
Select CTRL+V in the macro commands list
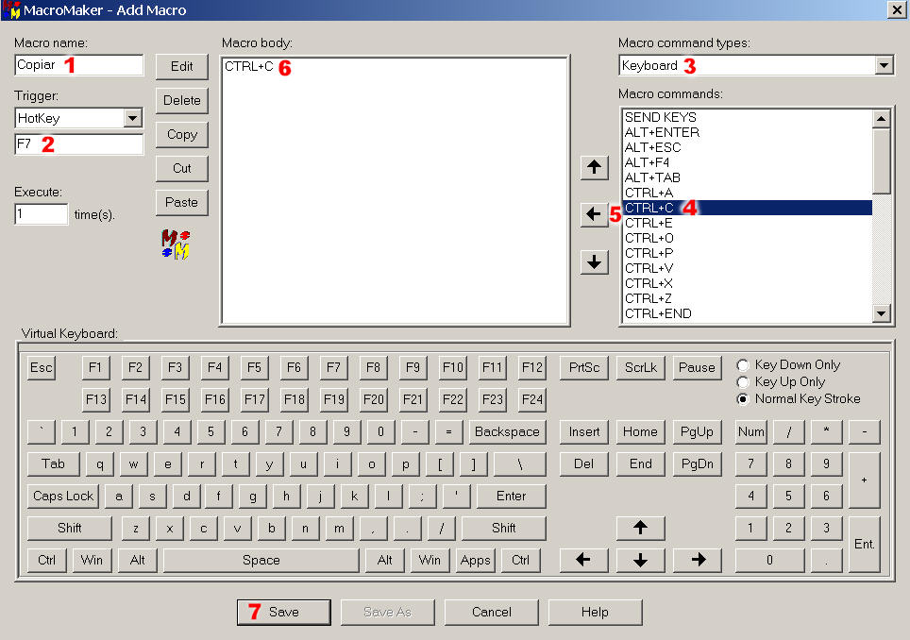pos(649,268)
